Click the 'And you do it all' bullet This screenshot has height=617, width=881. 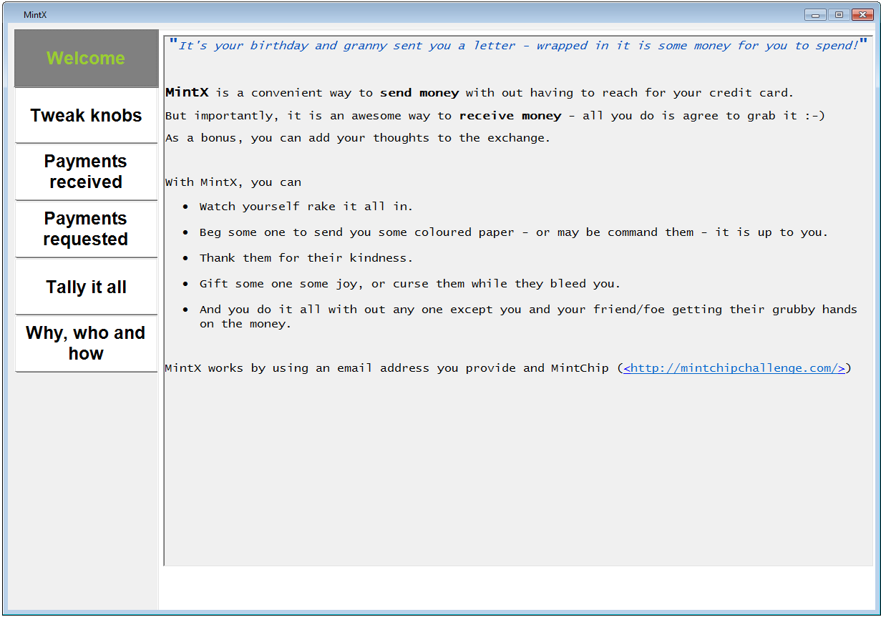click(x=528, y=317)
